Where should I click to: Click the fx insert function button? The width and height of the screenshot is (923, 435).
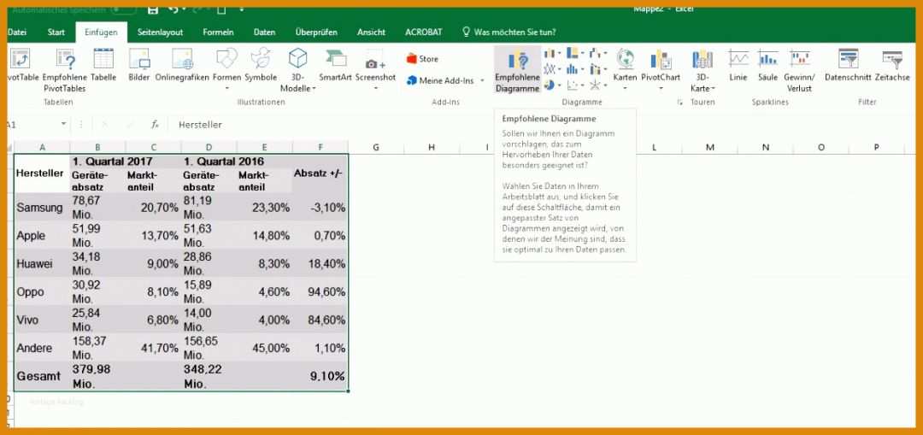155,125
